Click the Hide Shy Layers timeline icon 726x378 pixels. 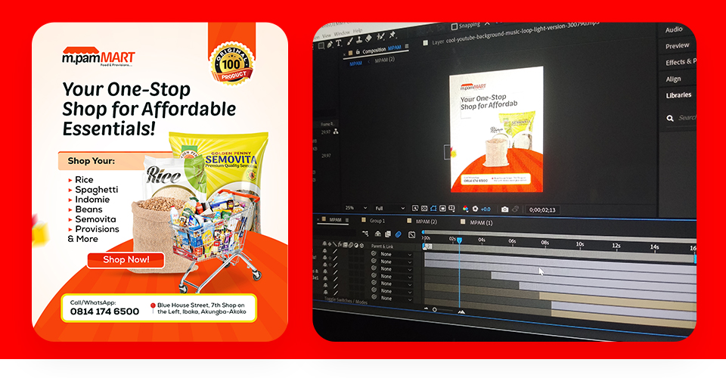pos(378,234)
